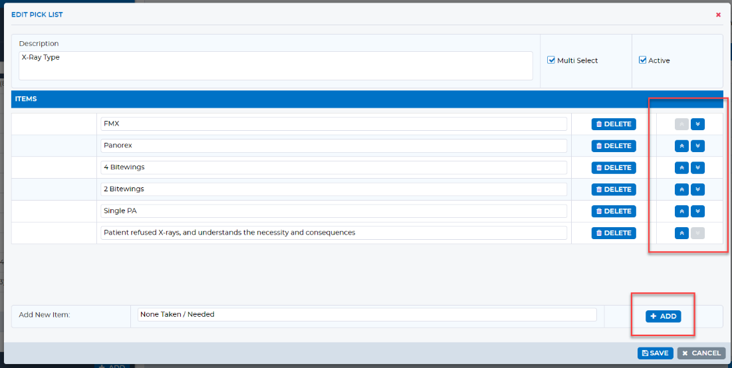Focus the Add New Item field
This screenshot has width=732, height=368.
point(367,314)
